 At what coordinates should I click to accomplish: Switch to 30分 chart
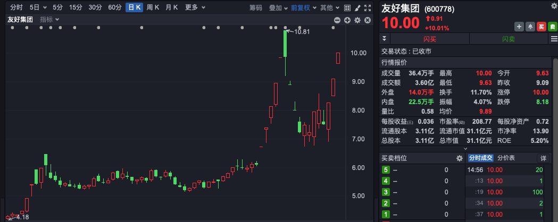coord(95,7)
